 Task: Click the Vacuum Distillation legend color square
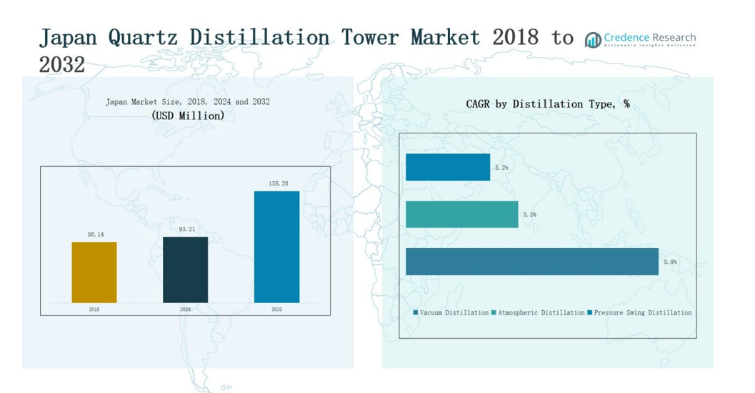tap(416, 313)
